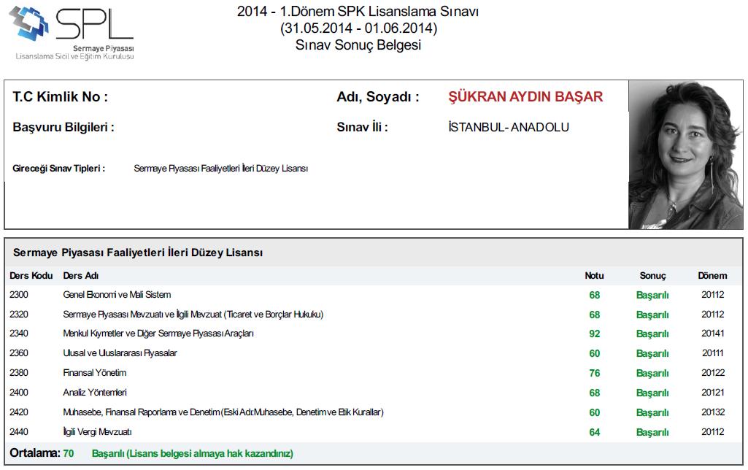Click the Başarılı result for course 2300
This screenshot has height=470, width=748.
coord(652,296)
